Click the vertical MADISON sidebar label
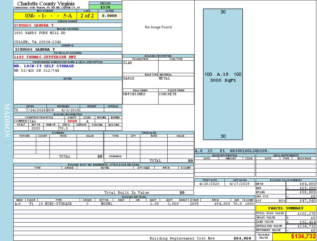The image size is (317, 241). tap(7, 120)
